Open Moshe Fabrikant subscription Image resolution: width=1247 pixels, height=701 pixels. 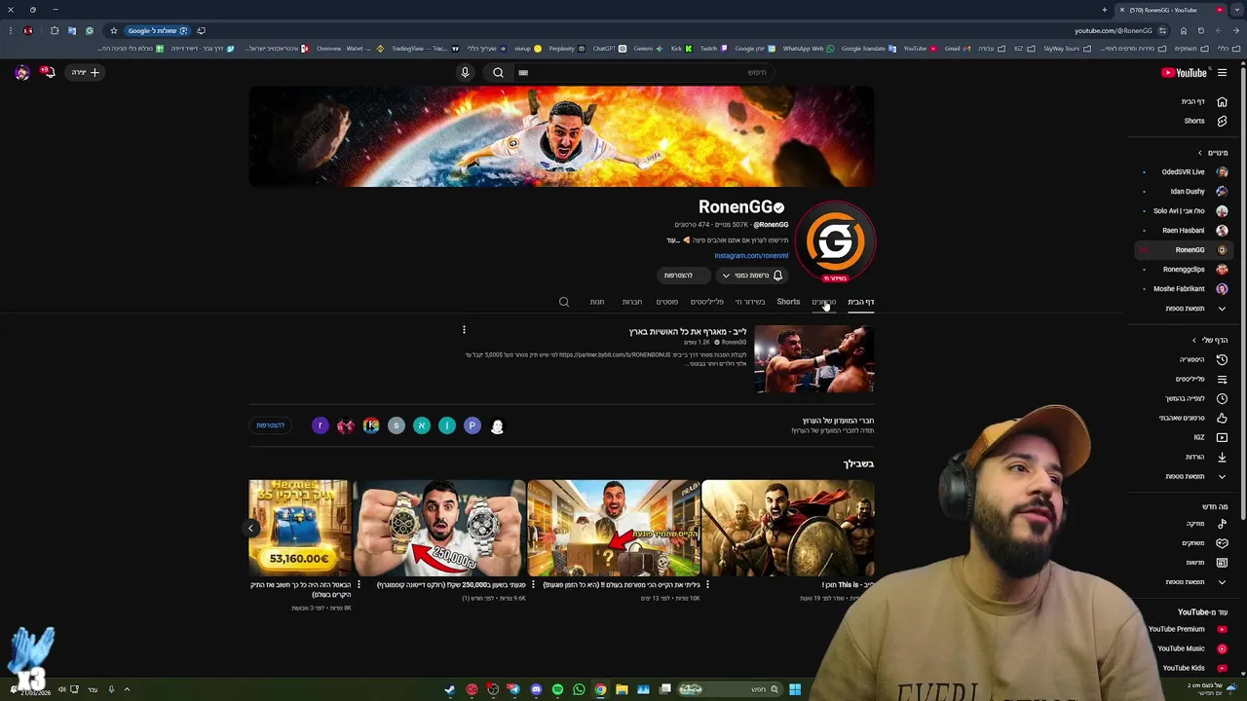tap(1186, 288)
